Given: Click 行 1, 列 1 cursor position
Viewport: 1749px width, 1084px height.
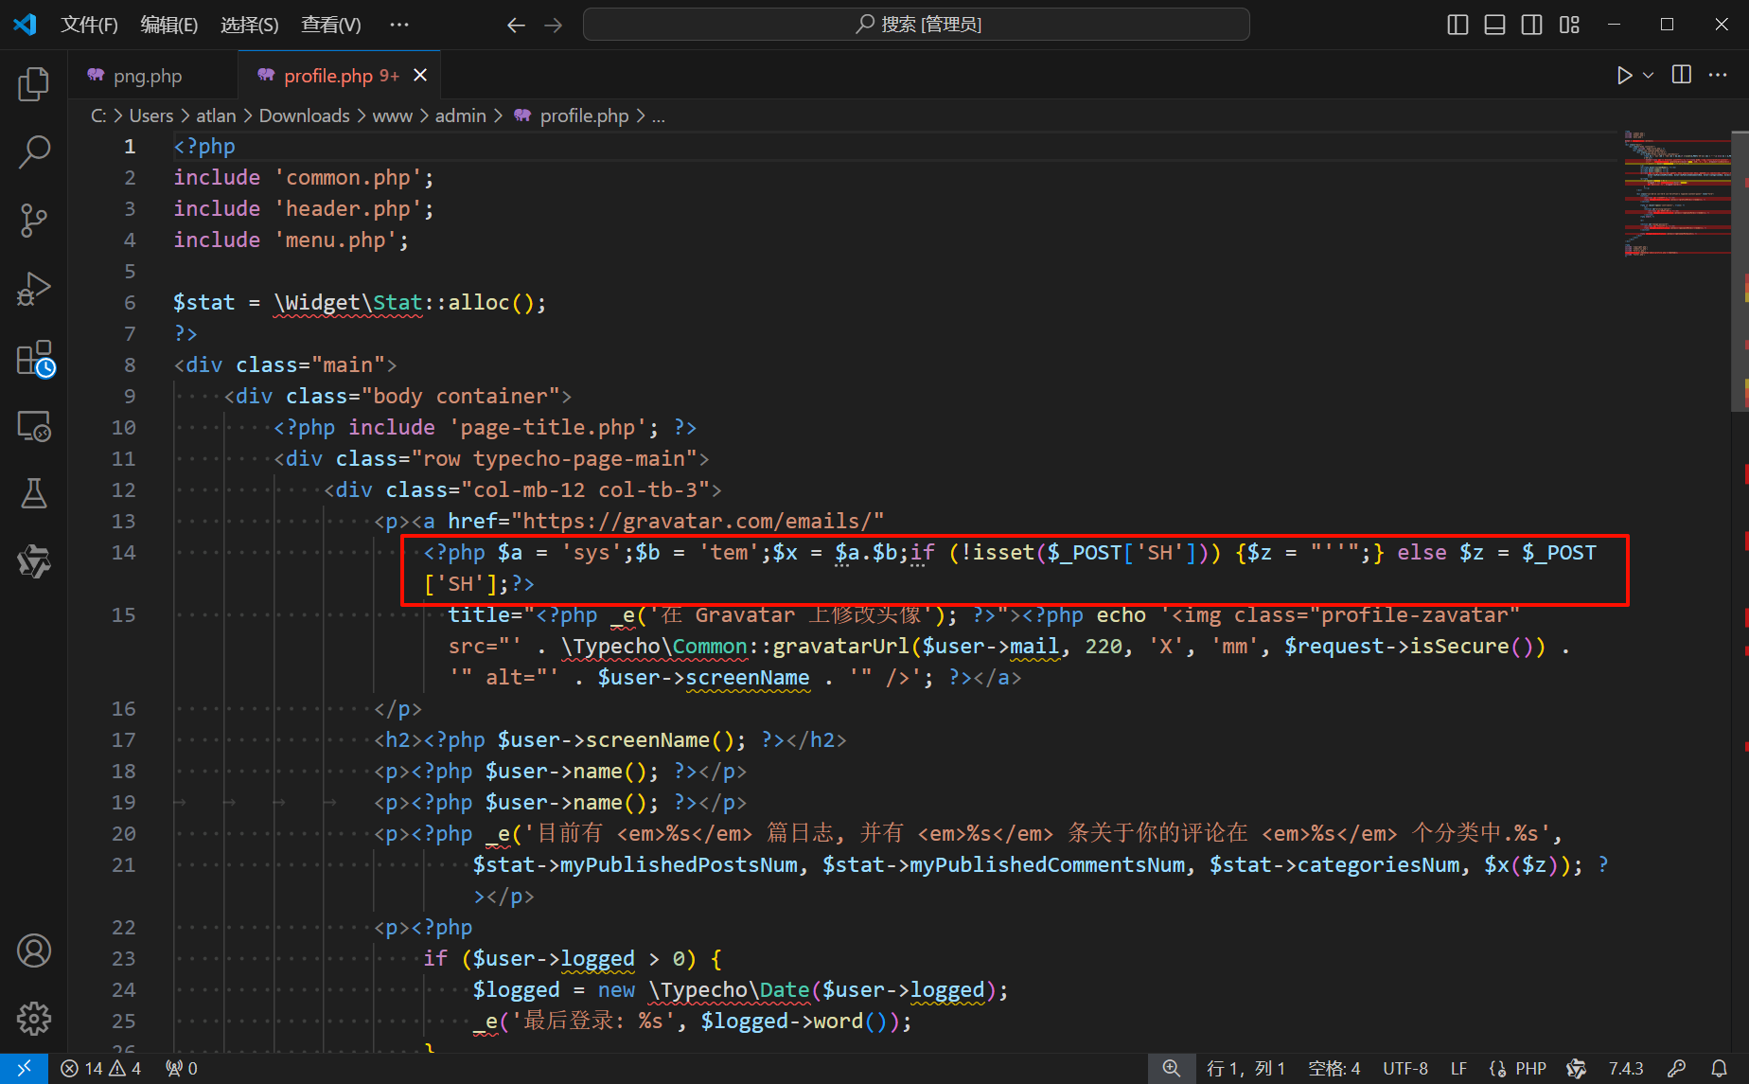Looking at the screenshot, I should [1246, 1069].
